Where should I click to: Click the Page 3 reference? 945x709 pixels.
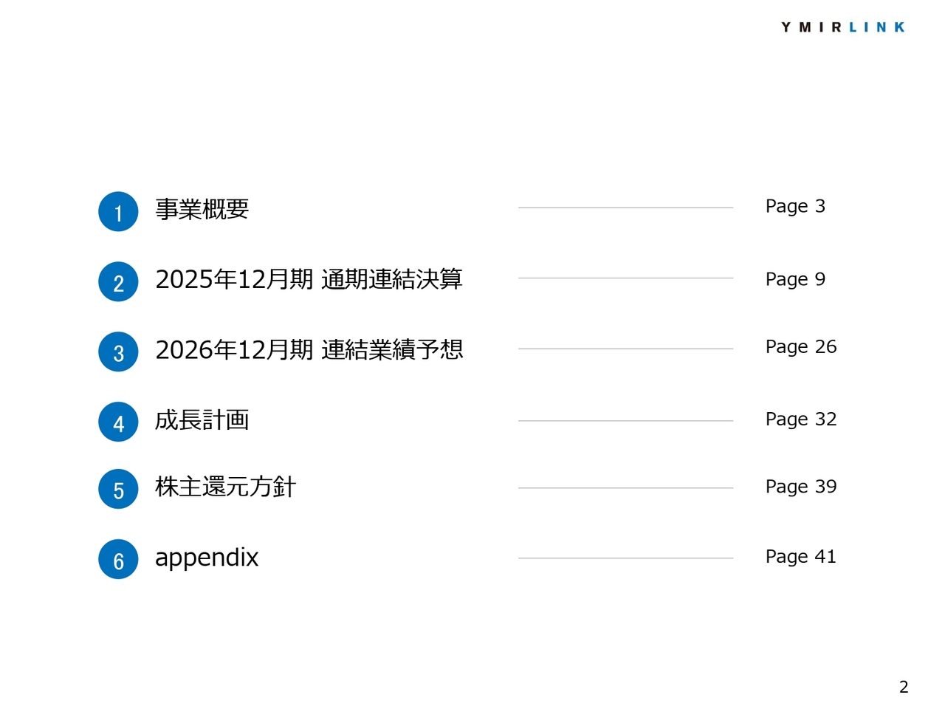(x=795, y=207)
